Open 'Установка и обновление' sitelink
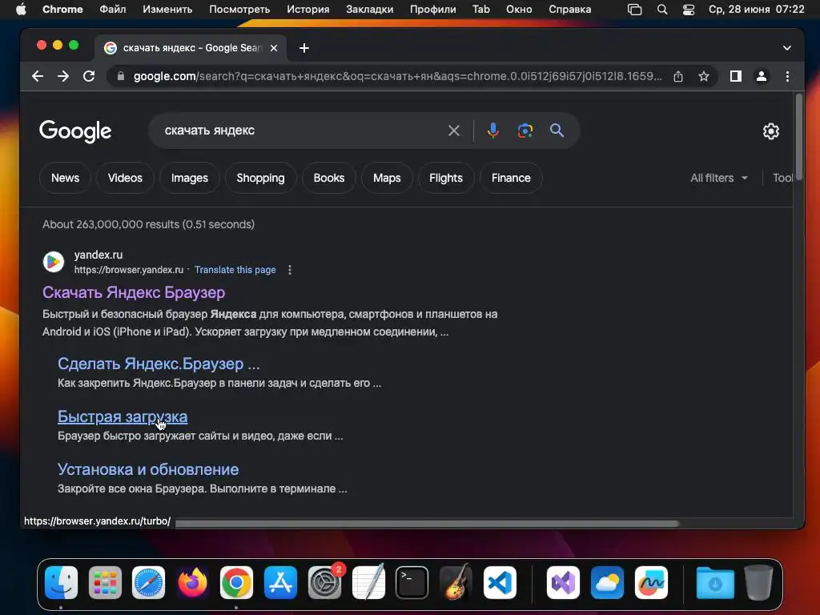The image size is (820, 615). (x=148, y=469)
